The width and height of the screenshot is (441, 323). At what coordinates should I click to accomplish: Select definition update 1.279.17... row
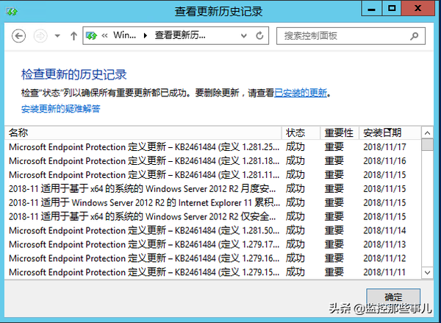tap(213, 244)
